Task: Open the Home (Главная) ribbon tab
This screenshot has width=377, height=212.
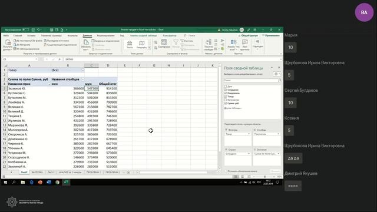Action: click(18, 35)
